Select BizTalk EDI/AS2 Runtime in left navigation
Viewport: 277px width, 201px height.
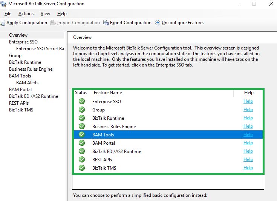pos(34,96)
